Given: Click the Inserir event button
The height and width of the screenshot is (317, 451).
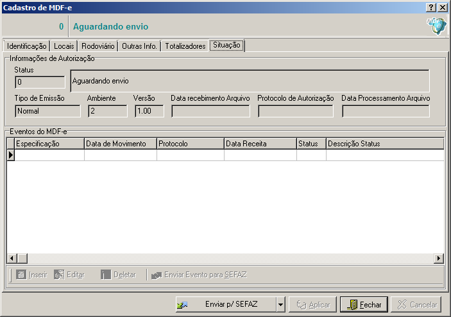Looking at the screenshot, I should pyautogui.click(x=31, y=275).
